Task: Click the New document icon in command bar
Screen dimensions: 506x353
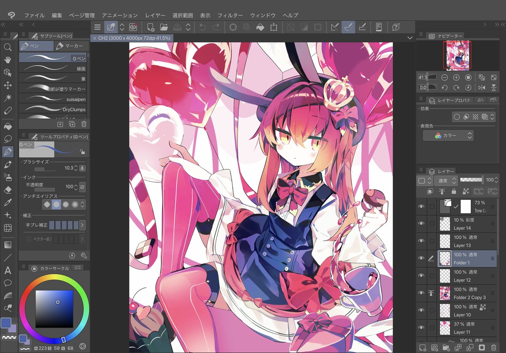Action: coord(151,27)
